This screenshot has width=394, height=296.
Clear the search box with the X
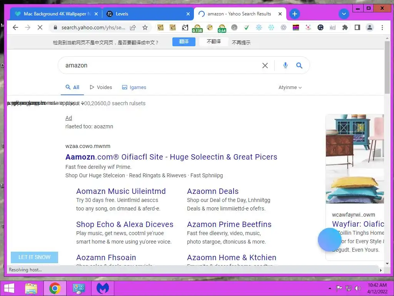click(x=265, y=66)
